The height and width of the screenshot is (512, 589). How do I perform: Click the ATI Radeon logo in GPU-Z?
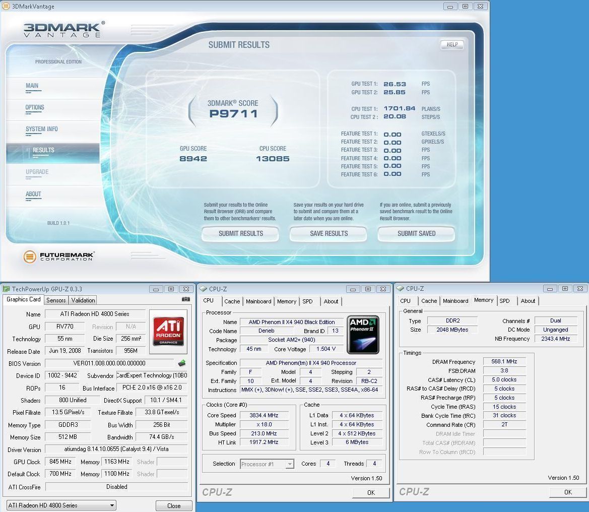click(168, 331)
